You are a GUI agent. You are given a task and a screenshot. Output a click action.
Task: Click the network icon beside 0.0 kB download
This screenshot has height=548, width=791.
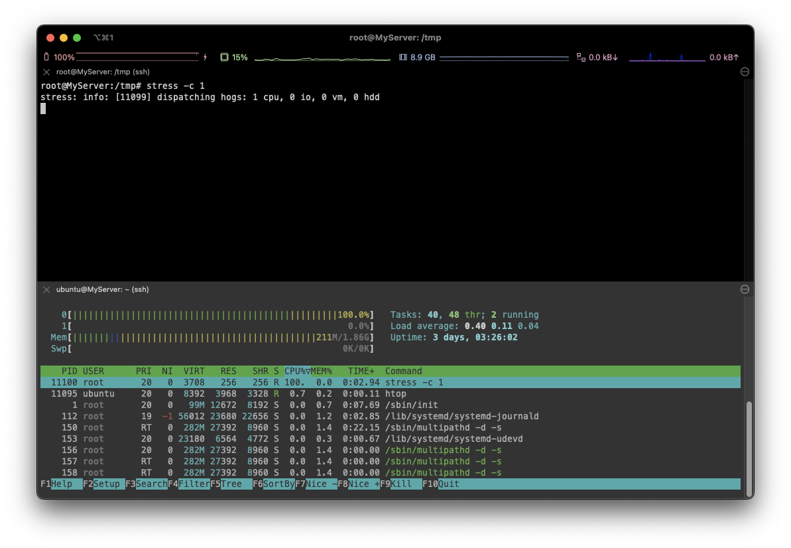[x=581, y=57]
